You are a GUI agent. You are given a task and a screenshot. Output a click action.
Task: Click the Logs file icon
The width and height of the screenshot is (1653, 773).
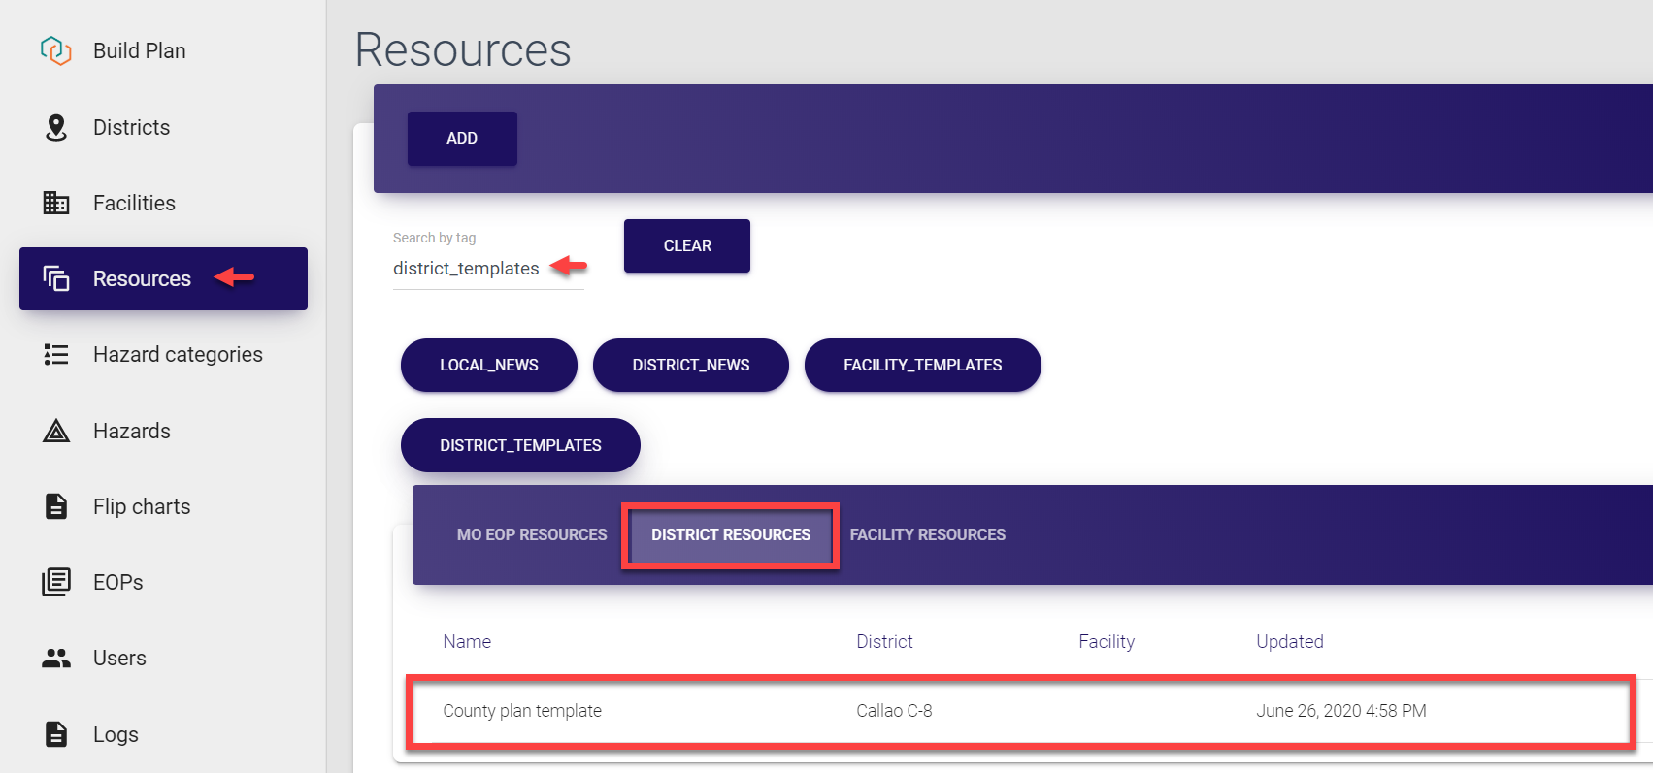click(56, 734)
